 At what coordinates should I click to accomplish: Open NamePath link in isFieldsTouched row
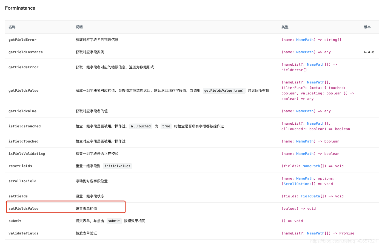coord(315,124)
